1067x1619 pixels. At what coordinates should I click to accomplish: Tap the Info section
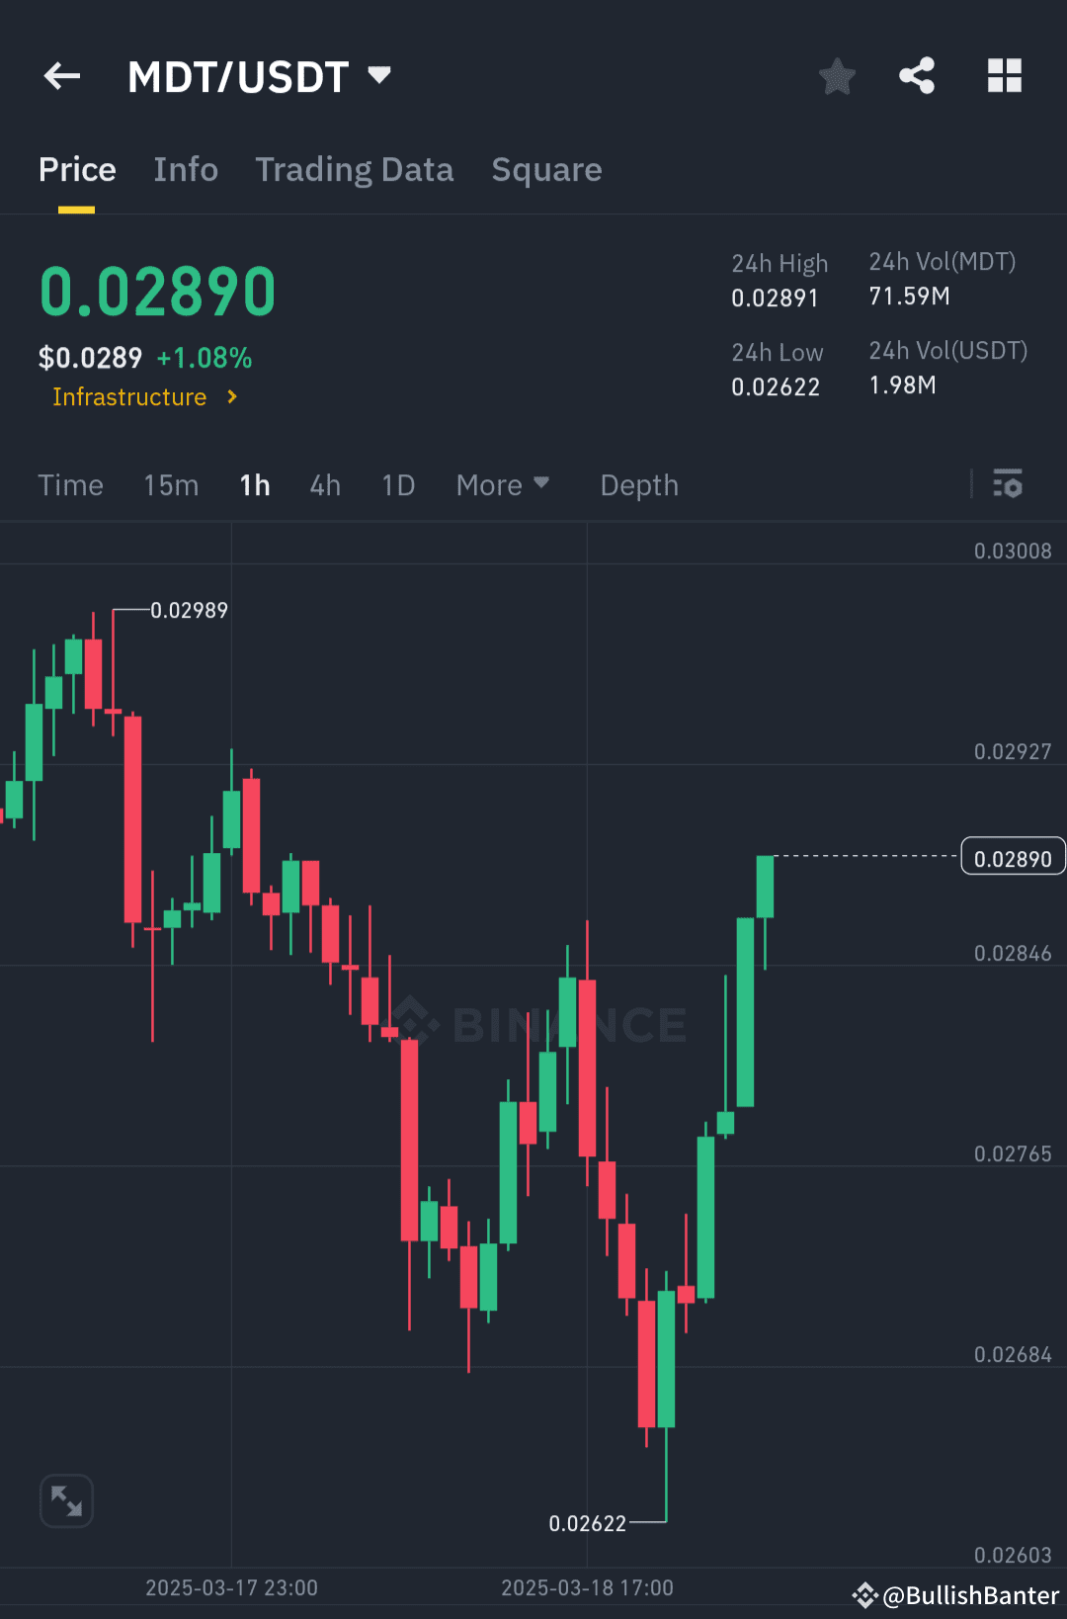point(186,169)
